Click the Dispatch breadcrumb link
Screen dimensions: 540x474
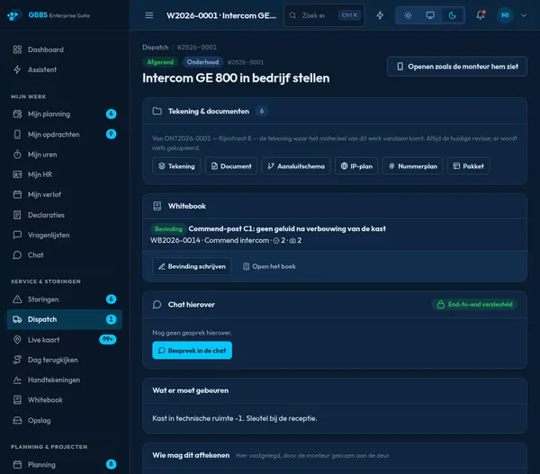point(156,47)
